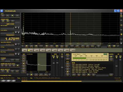Click the down arrow at right of the main spectrum
Image resolution: width=123 pixels, height=92 pixels.
click(x=121, y=43)
